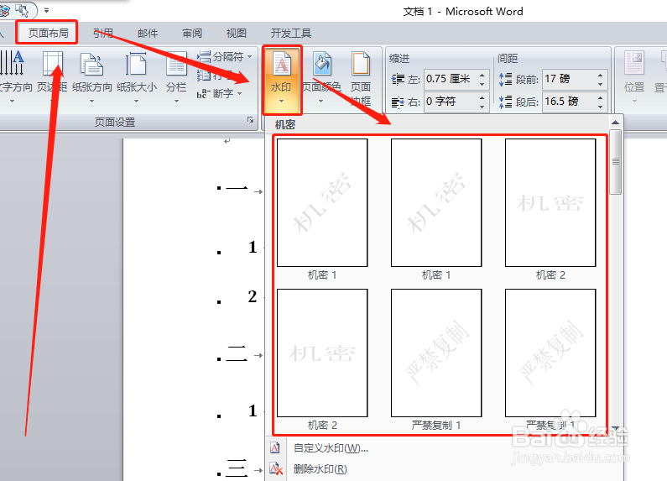Open the 页面设置 dialog launcher
Screen dimensions: 667x481
tap(251, 121)
